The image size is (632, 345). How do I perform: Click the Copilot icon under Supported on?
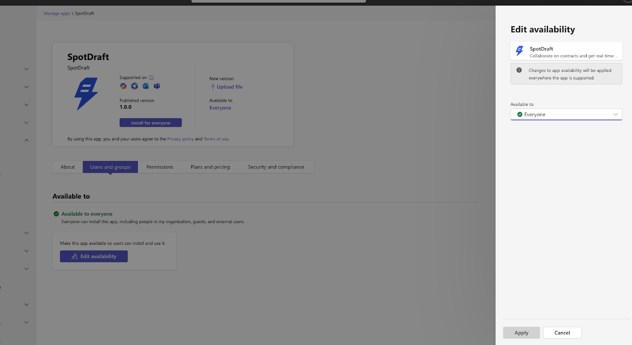123,86
